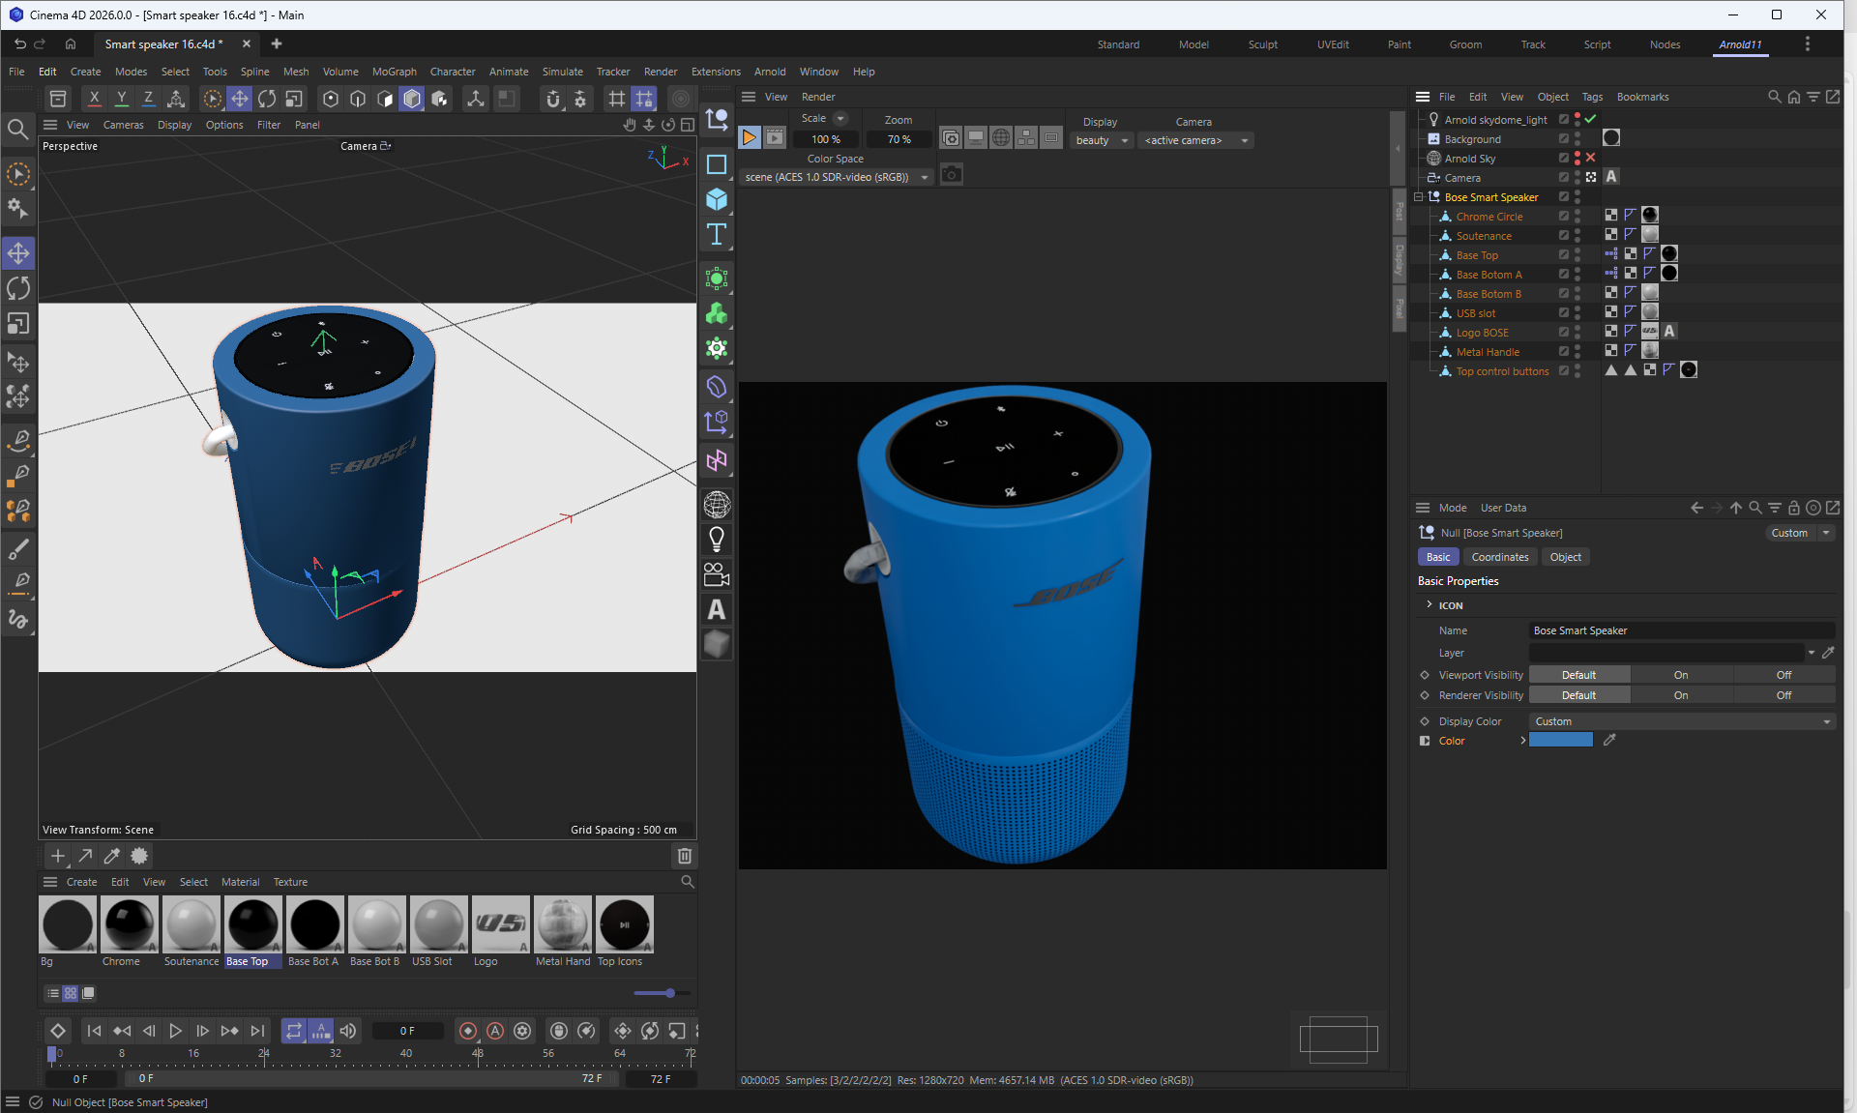Toggle enable checkmark for Arnold skydome_light
The image size is (1857, 1113).
coord(1591,119)
